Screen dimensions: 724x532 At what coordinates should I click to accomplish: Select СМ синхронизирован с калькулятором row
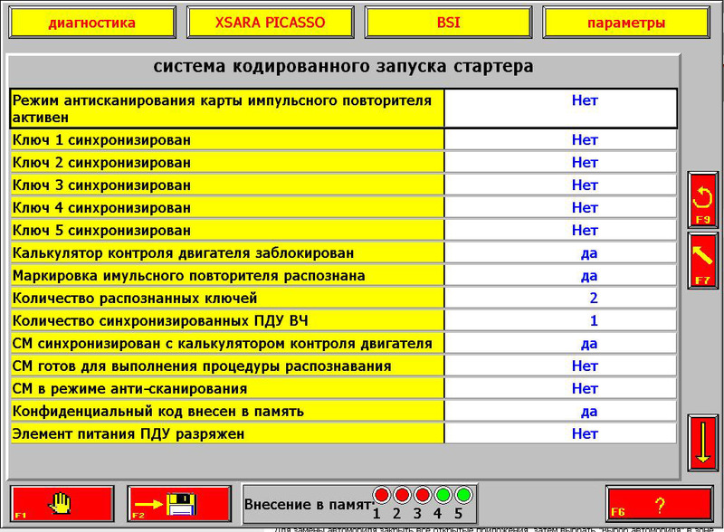tap(344, 343)
